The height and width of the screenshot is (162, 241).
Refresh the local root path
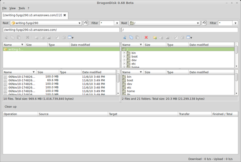coord(204,23)
